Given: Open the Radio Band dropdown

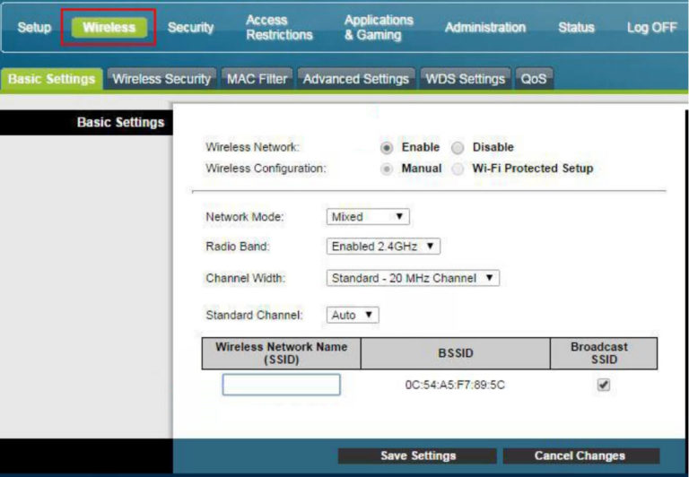Looking at the screenshot, I should pyautogui.click(x=383, y=246).
